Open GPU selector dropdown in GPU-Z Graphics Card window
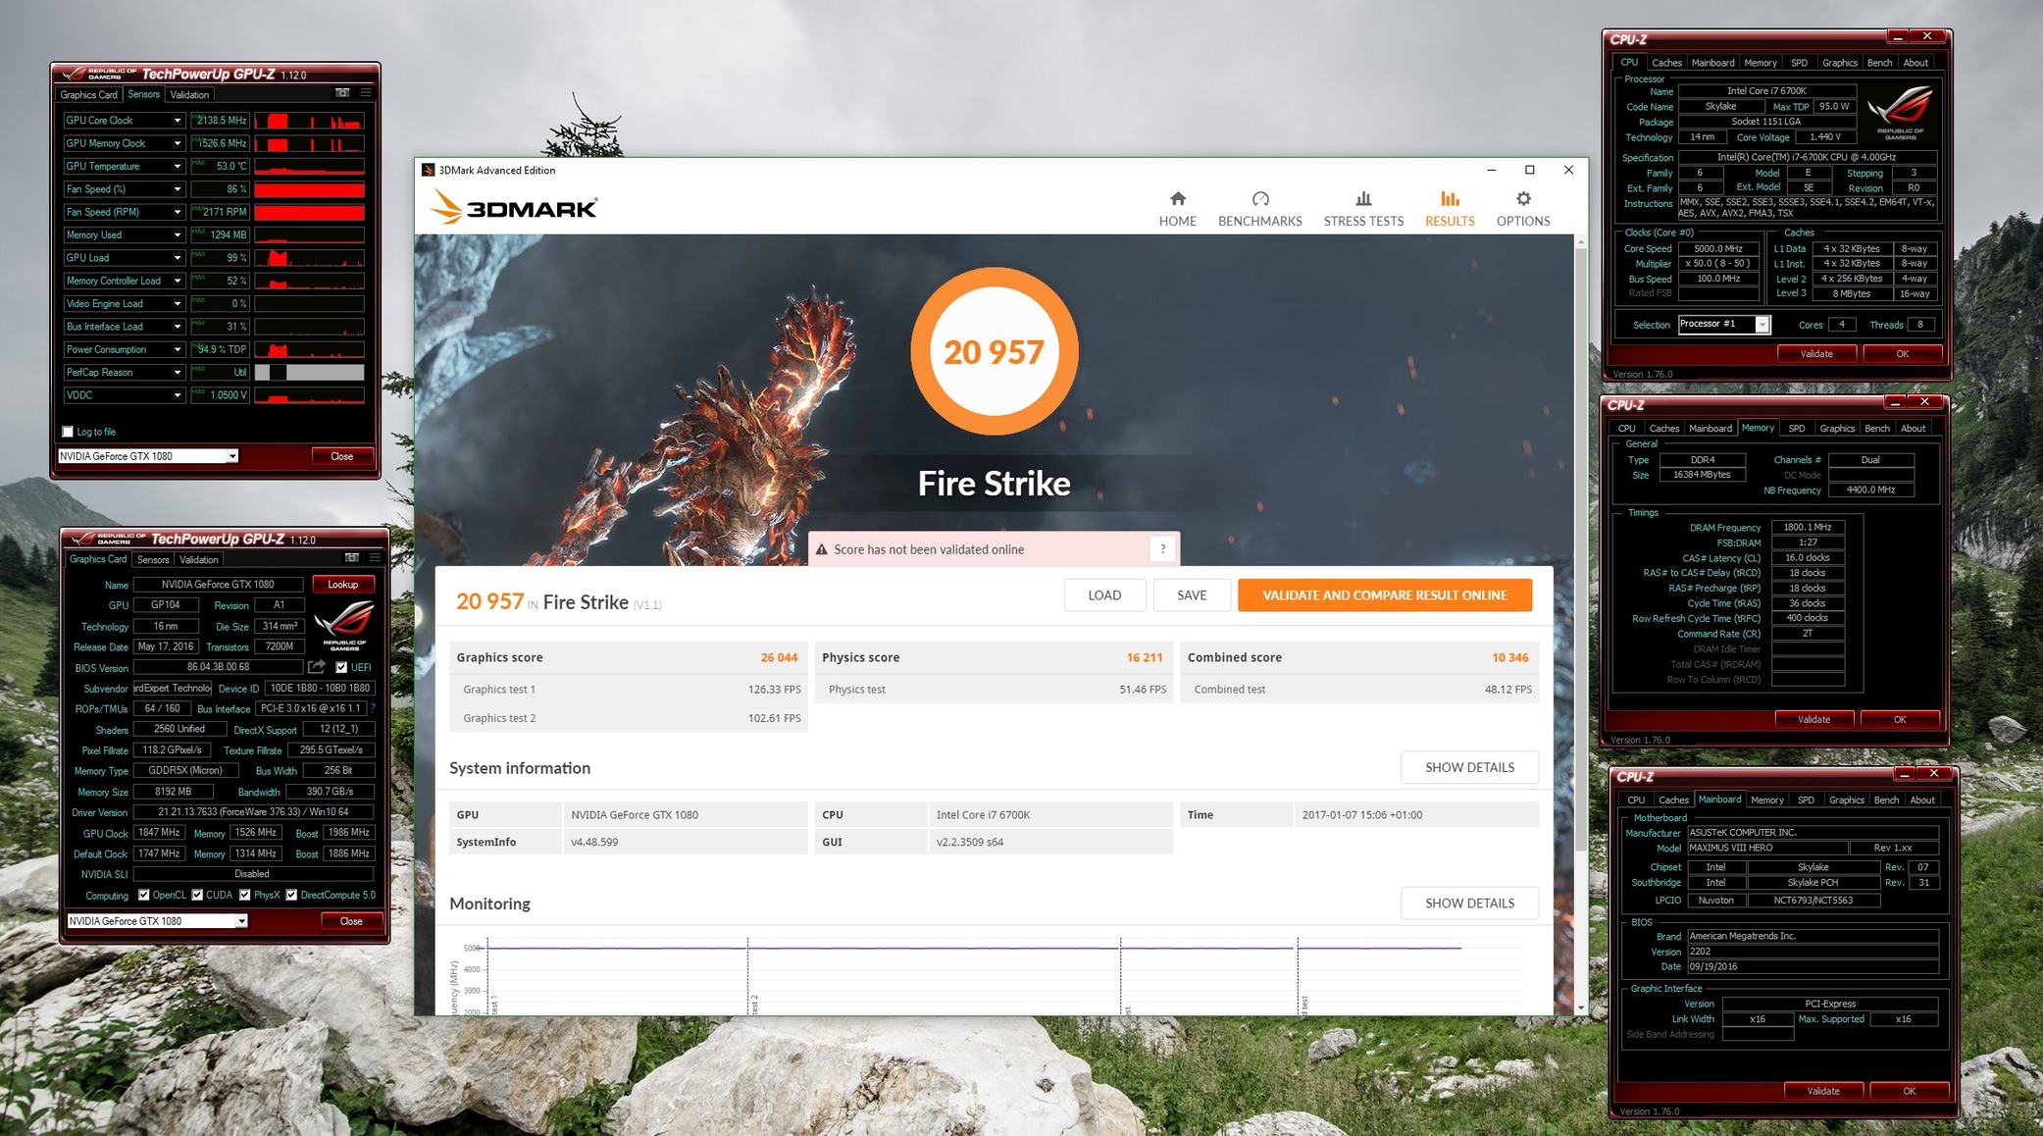Viewport: 2043px width, 1136px height. 241,921
